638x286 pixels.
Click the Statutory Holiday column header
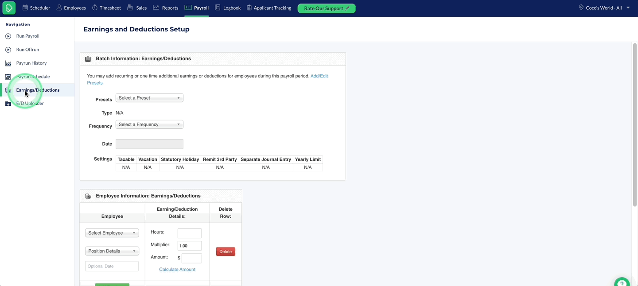point(180,159)
